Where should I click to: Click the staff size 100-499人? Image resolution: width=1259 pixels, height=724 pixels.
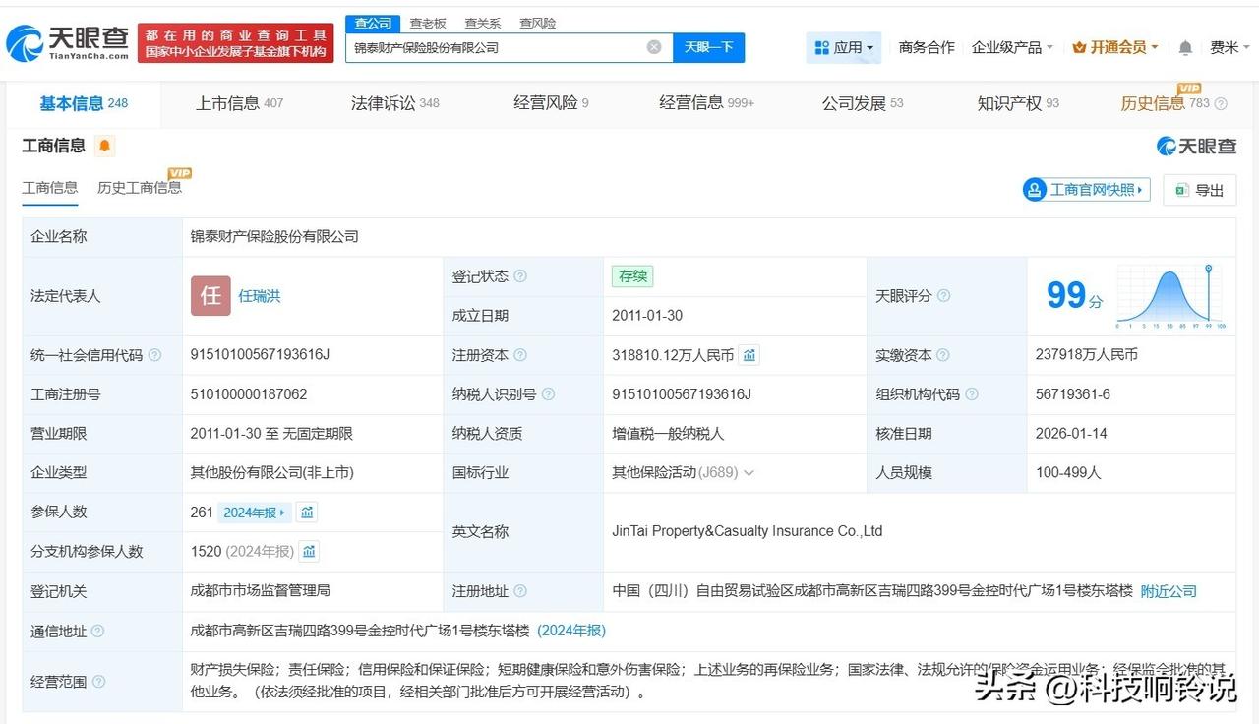(1068, 473)
